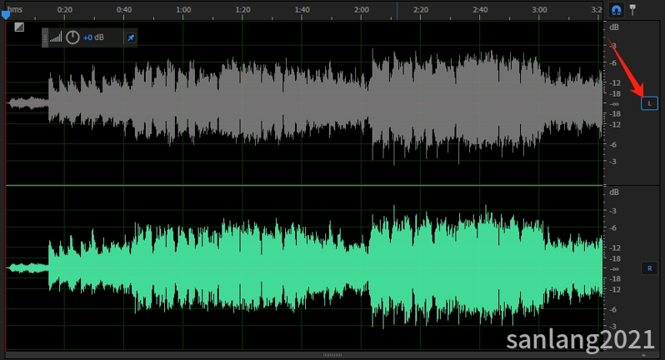Image resolution: width=665 pixels, height=360 pixels.
Task: Toggle the right channel R button
Action: (649, 268)
